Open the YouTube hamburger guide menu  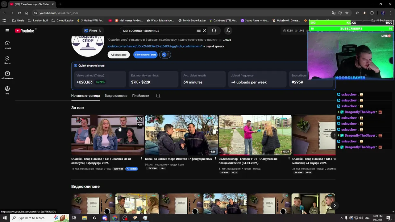7,31
